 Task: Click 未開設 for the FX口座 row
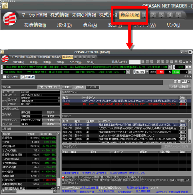click(51, 124)
